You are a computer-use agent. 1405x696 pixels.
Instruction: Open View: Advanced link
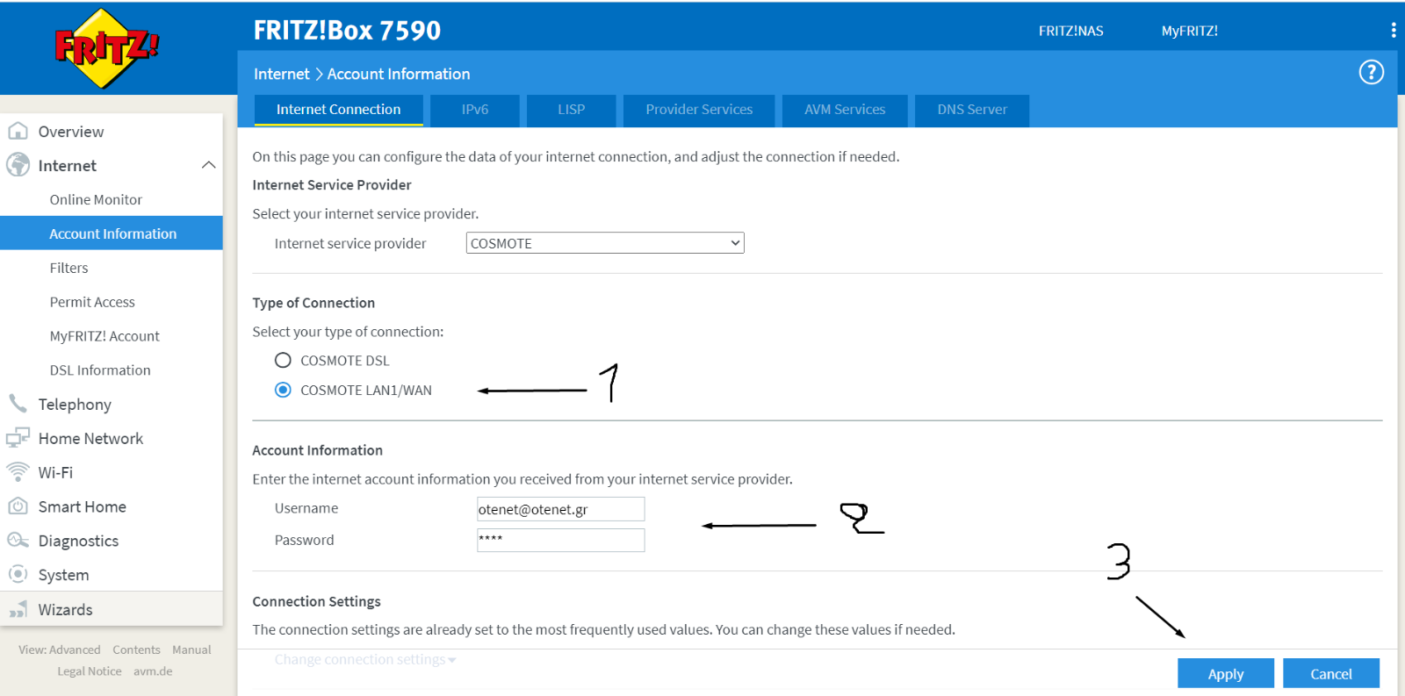click(60, 649)
